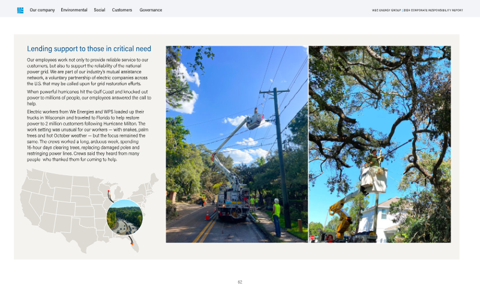Select the tree-trimming lift photo
Image resolution: width=480 pixels, height=291 pixels.
pyautogui.click(x=379, y=144)
